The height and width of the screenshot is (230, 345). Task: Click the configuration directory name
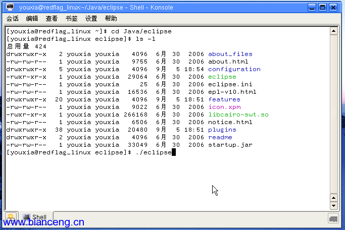234,69
